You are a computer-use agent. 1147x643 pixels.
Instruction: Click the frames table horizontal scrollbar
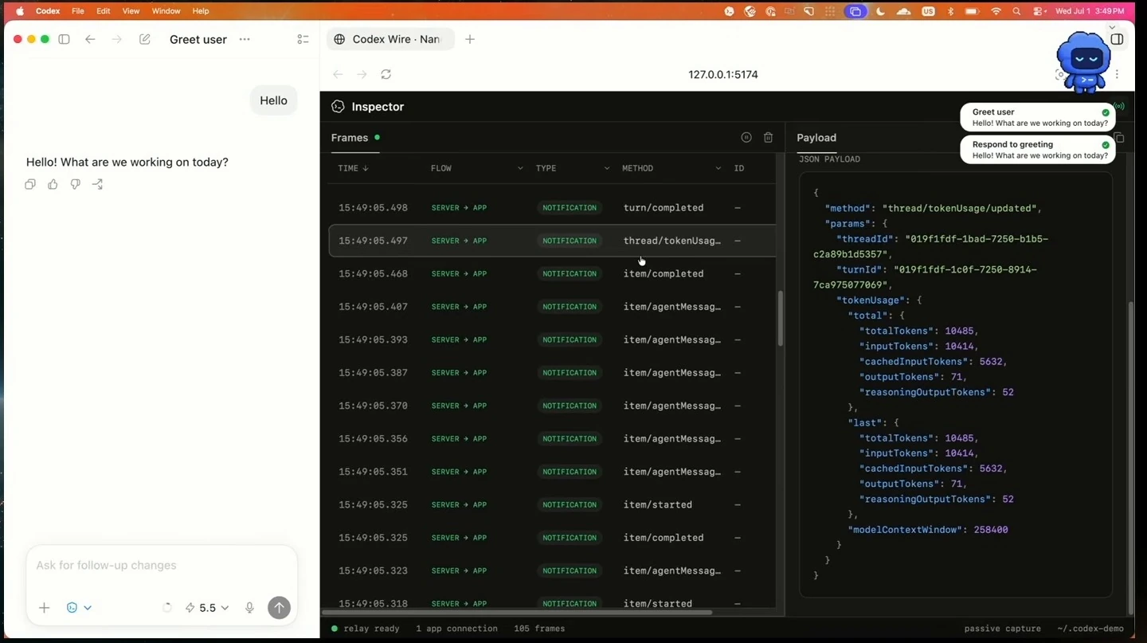tap(517, 613)
